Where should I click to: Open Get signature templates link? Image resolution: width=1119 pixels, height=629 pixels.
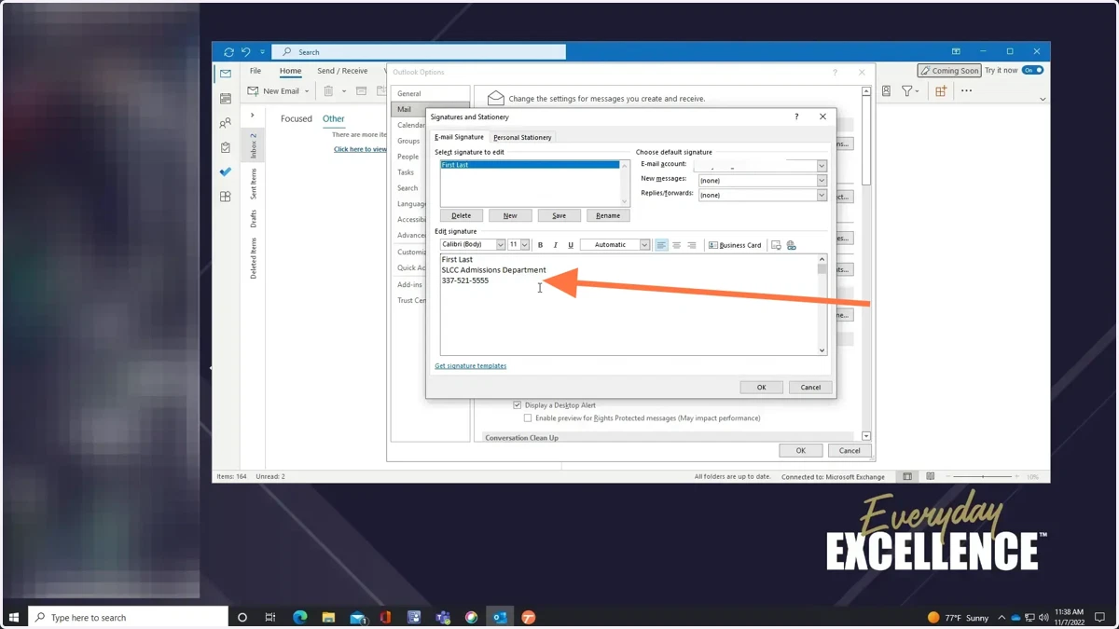point(471,366)
